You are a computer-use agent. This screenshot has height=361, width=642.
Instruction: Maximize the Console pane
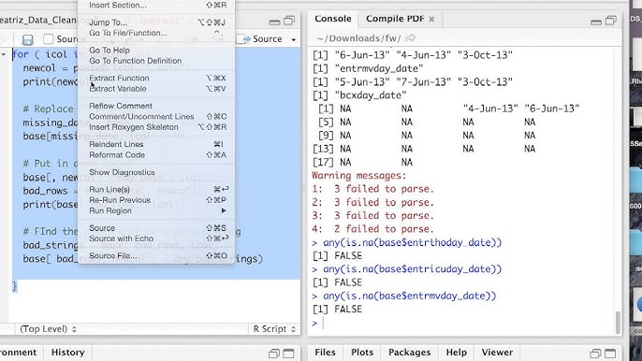pos(611,21)
